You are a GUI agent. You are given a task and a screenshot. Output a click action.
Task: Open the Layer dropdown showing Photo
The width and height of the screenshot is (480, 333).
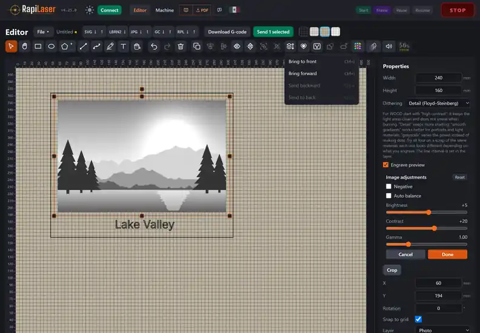pos(442,330)
